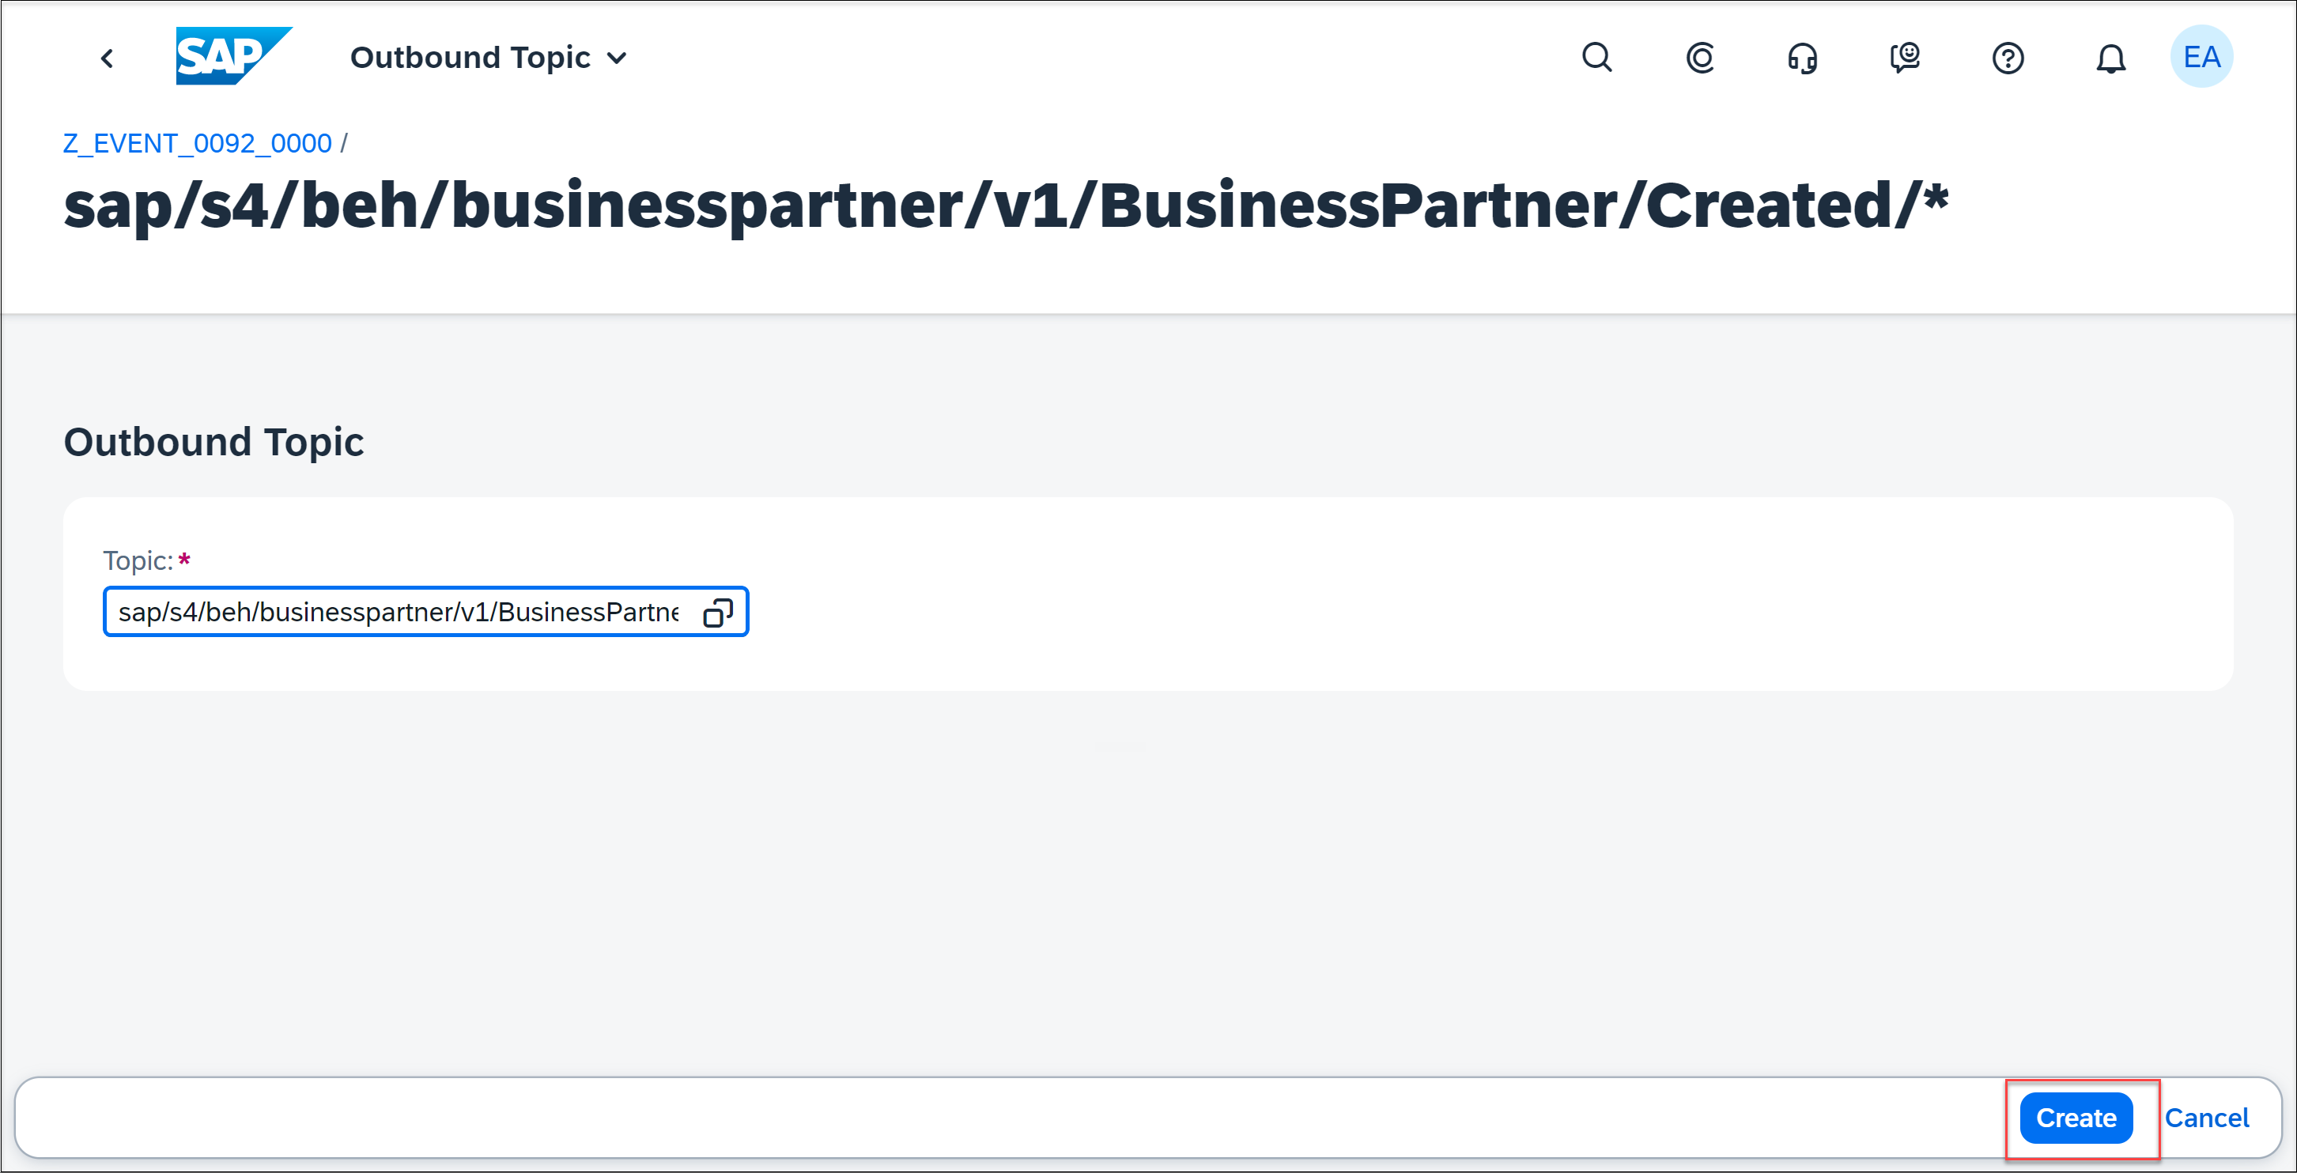Go back using the back arrow
The image size is (2297, 1173).
[x=107, y=58]
